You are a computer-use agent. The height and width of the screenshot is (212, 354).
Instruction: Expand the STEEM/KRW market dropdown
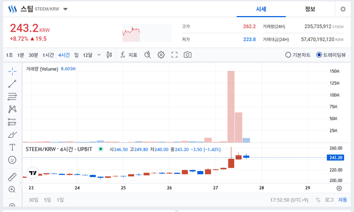[65, 9]
